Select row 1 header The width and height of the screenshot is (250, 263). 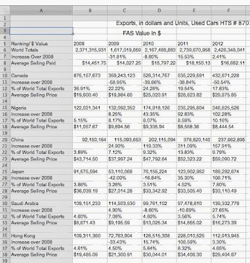(x=5, y=18)
